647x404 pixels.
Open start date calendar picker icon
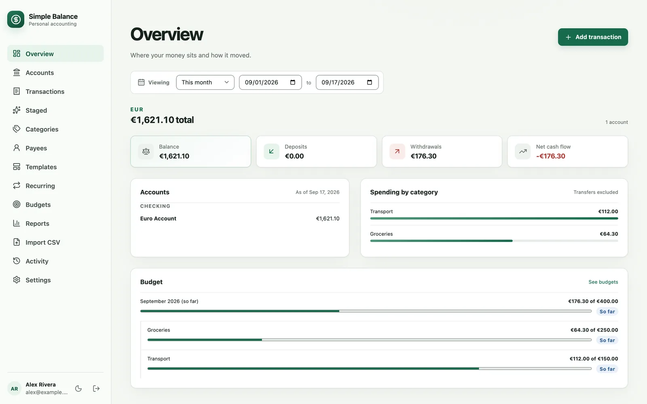(293, 82)
